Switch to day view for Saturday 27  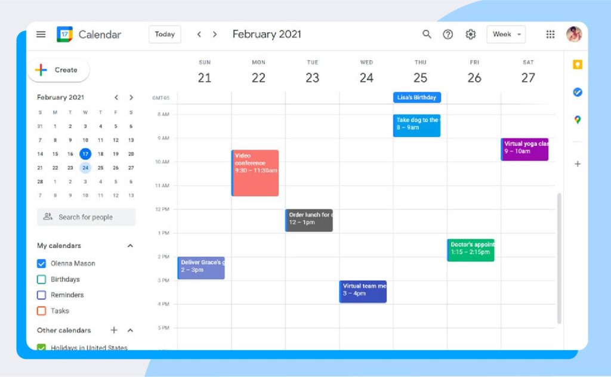point(527,77)
